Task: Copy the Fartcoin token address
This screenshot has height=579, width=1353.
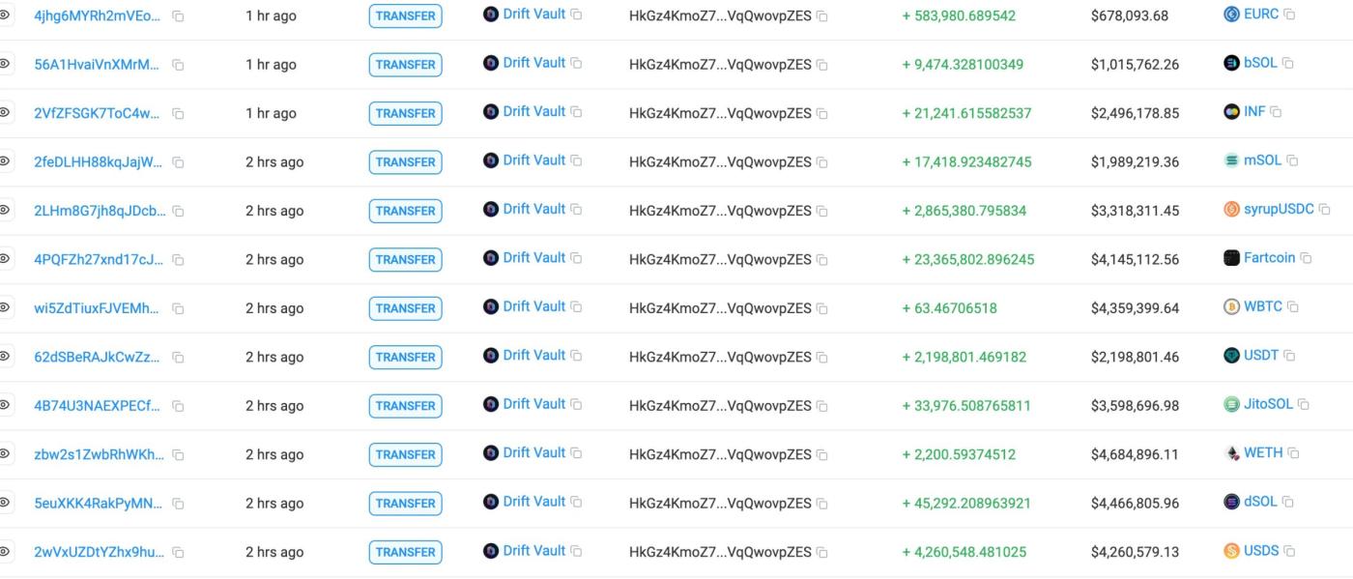Action: (x=1306, y=258)
